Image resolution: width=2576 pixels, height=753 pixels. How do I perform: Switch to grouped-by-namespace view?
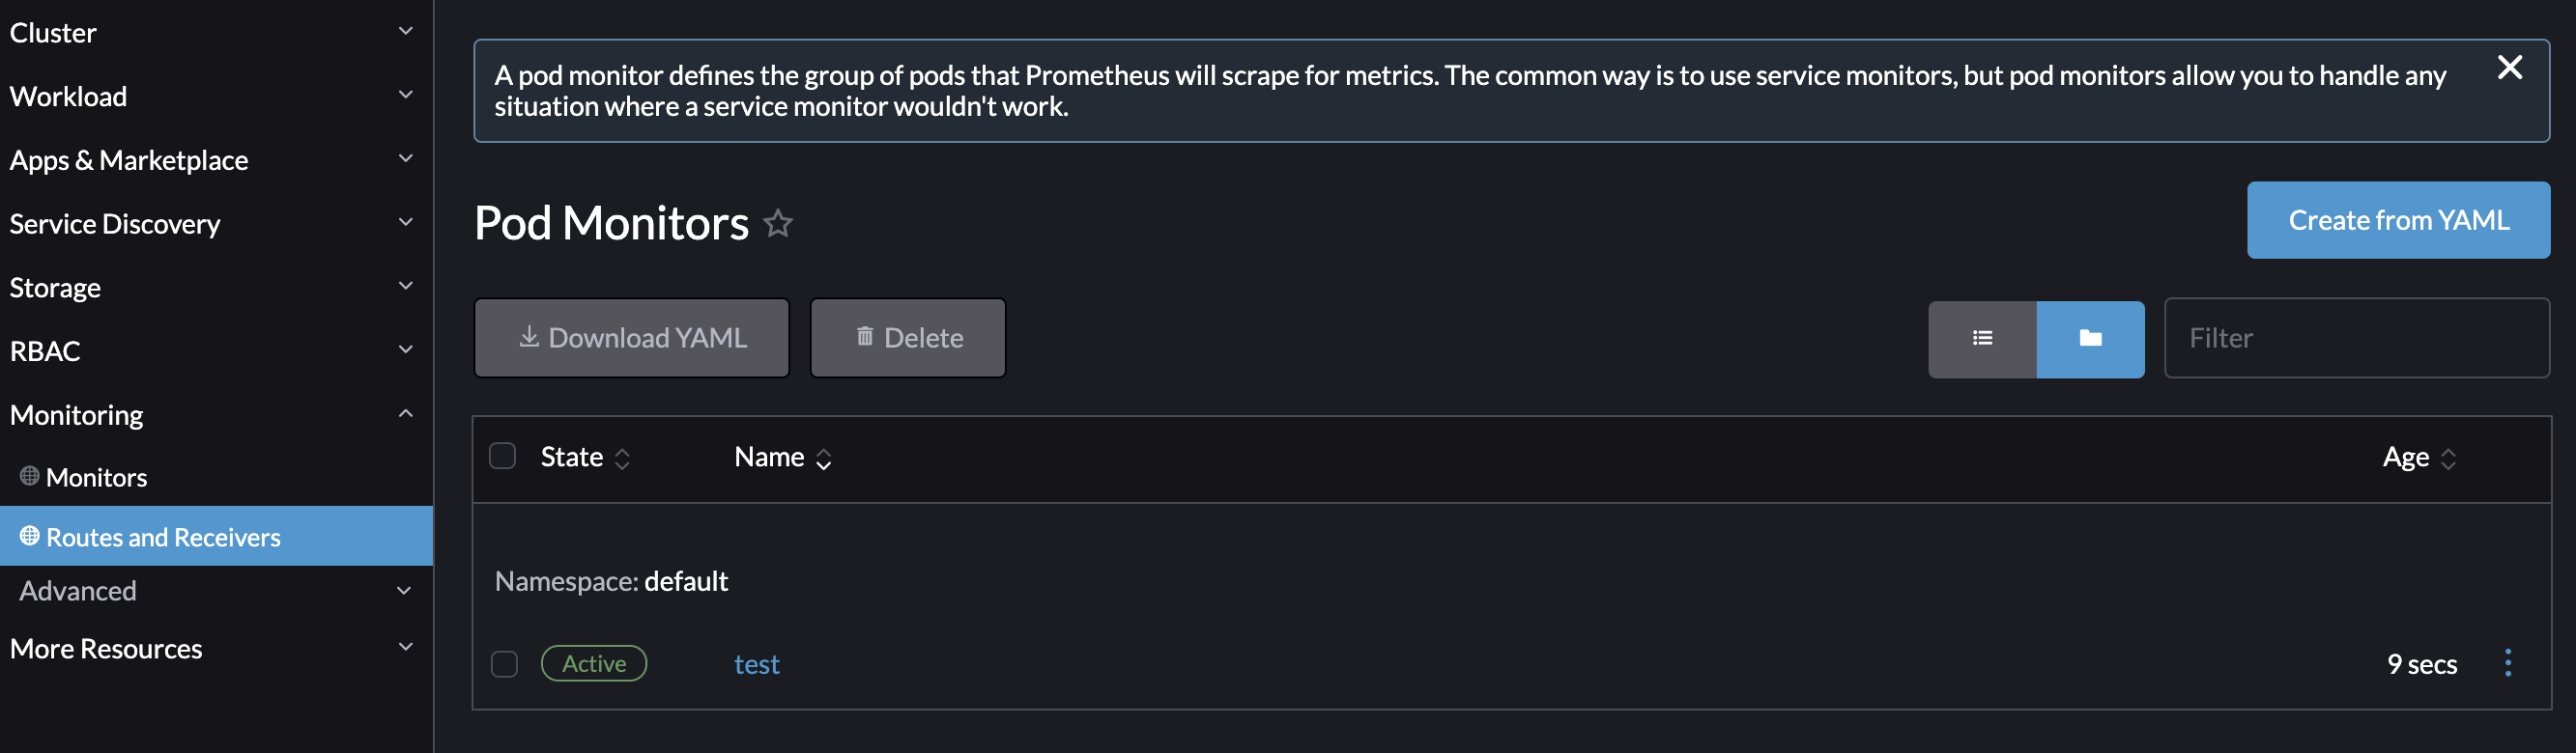click(2090, 339)
